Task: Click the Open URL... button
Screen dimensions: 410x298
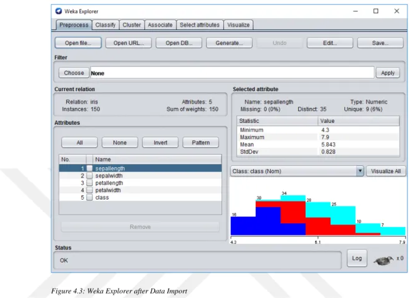Action: pyautogui.click(x=129, y=43)
